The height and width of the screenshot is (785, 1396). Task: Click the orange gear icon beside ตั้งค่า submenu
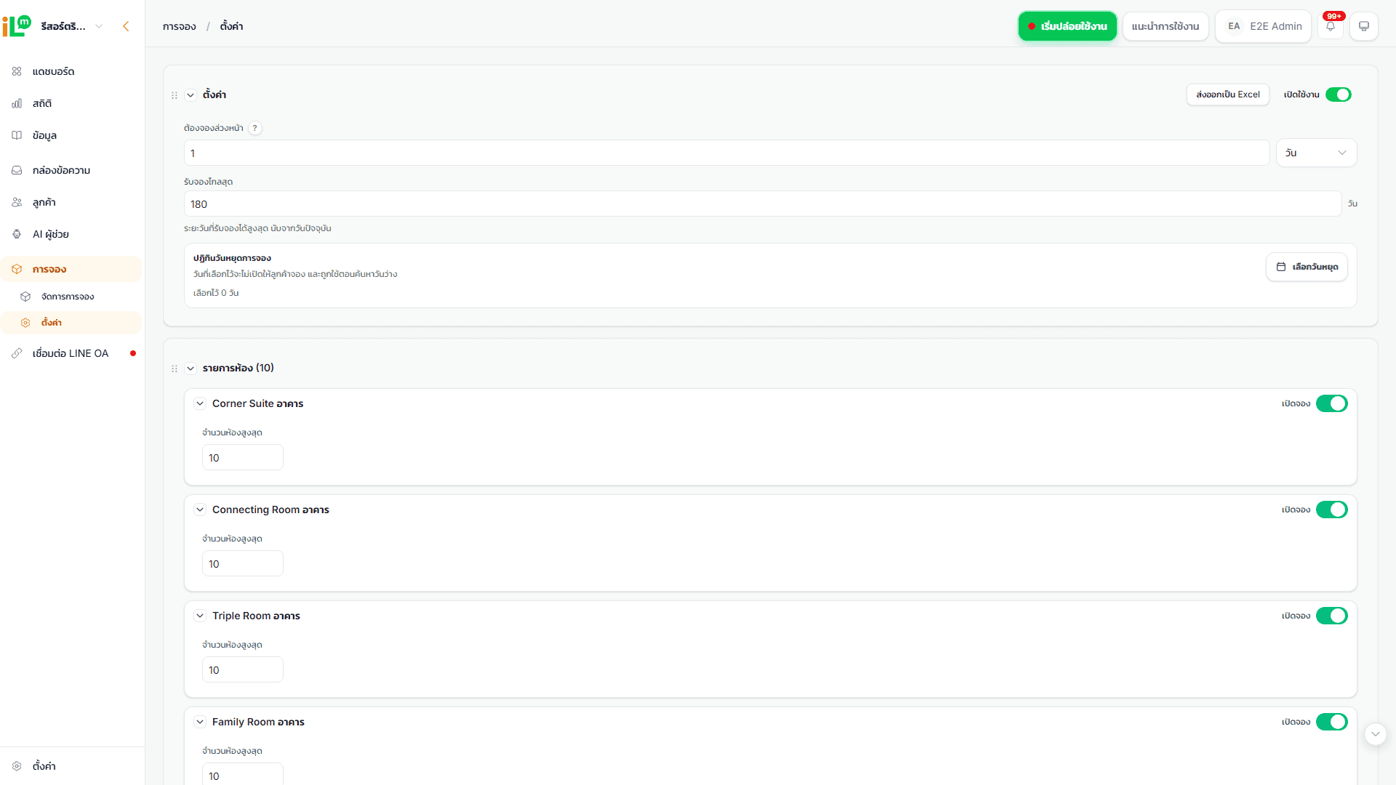25,323
